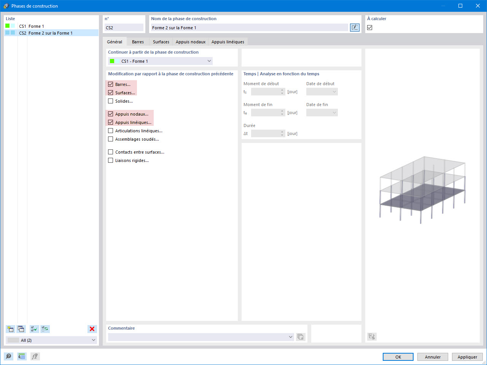Uncheck the Barres modification checkbox
This screenshot has width=487, height=365.
(x=111, y=84)
